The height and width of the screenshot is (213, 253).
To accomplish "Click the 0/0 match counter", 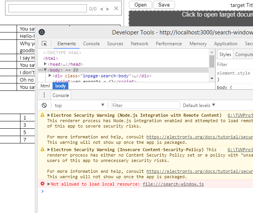I will click(93, 9).
